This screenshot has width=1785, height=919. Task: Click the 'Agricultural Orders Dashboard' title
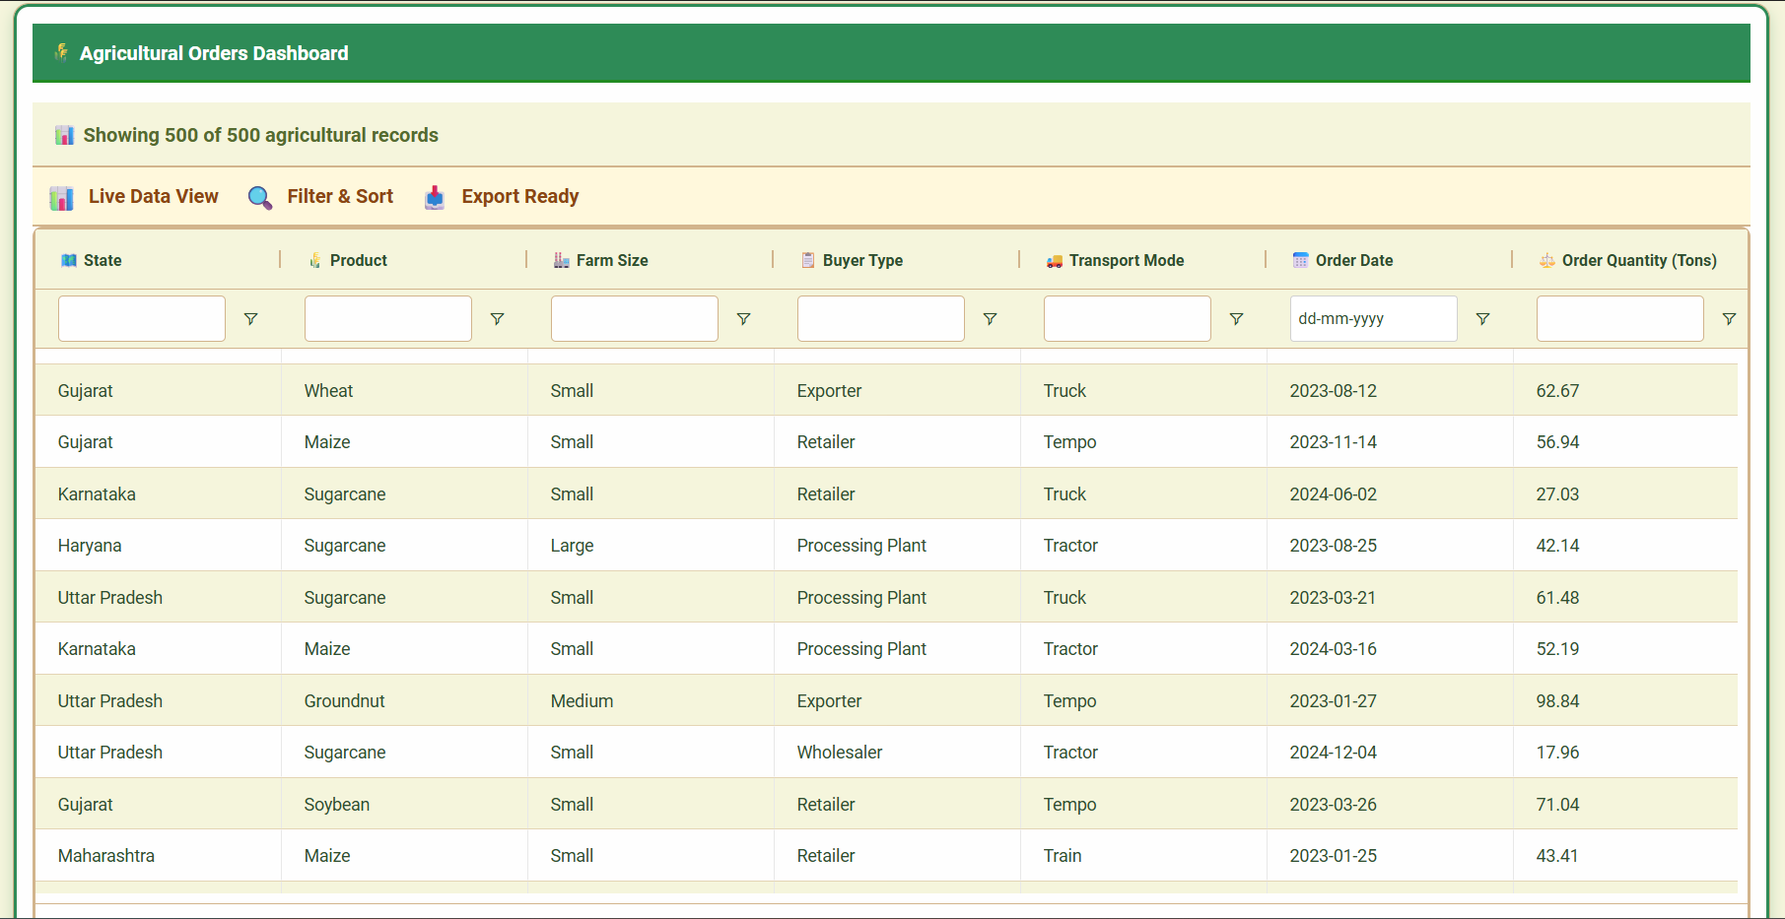214,53
